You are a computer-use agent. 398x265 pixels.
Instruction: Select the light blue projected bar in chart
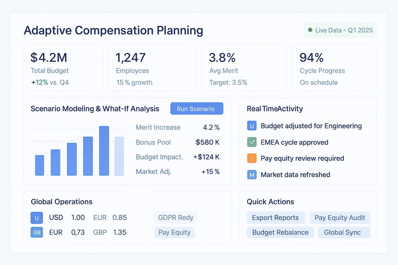119,156
